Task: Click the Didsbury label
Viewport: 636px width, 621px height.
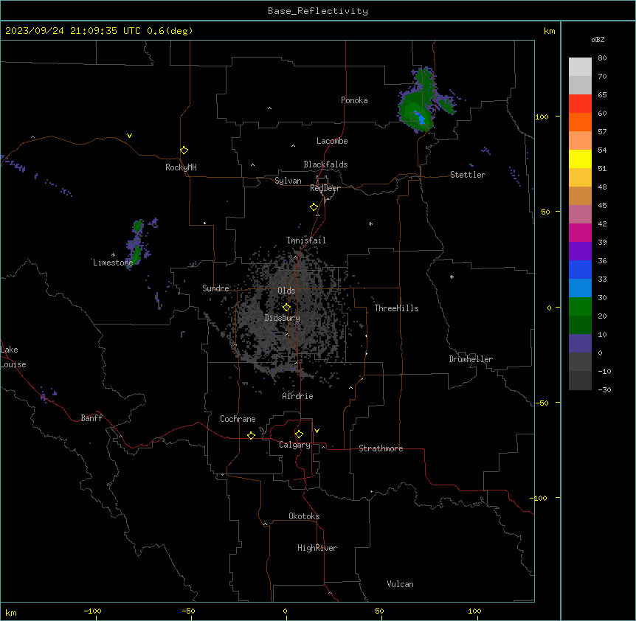Action: click(283, 318)
